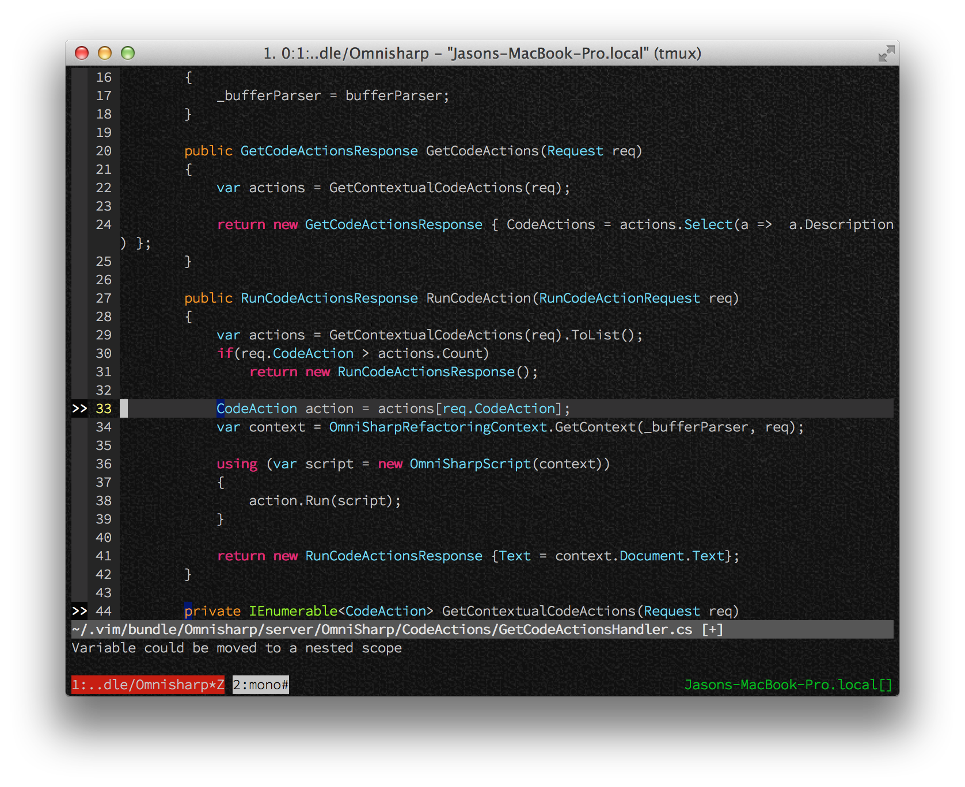
Task: Click line number 27 in the gutter
Action: pyautogui.click(x=104, y=298)
